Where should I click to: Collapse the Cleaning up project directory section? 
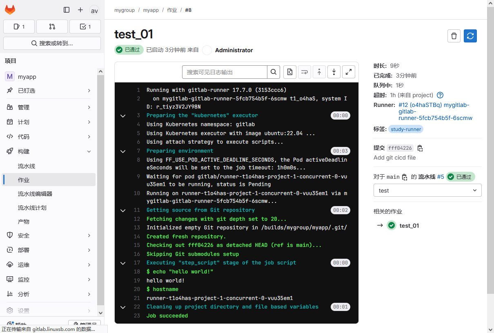point(122,307)
